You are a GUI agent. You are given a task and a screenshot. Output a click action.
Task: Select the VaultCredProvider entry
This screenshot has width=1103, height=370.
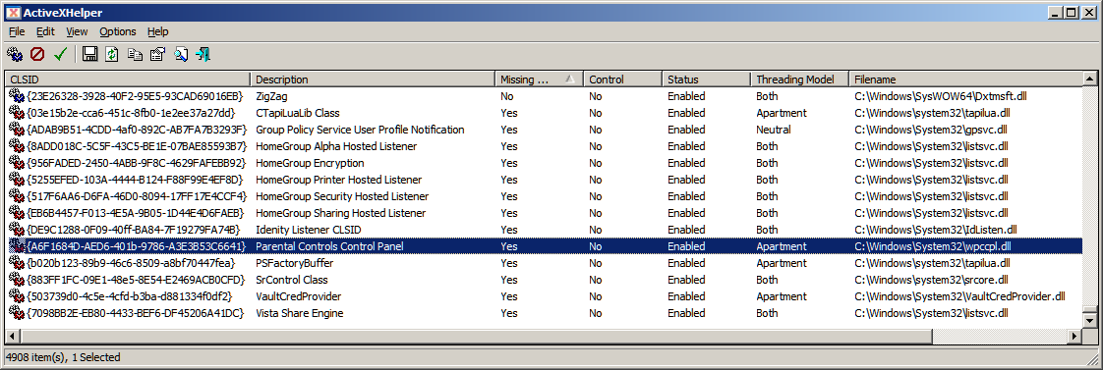pyautogui.click(x=544, y=296)
